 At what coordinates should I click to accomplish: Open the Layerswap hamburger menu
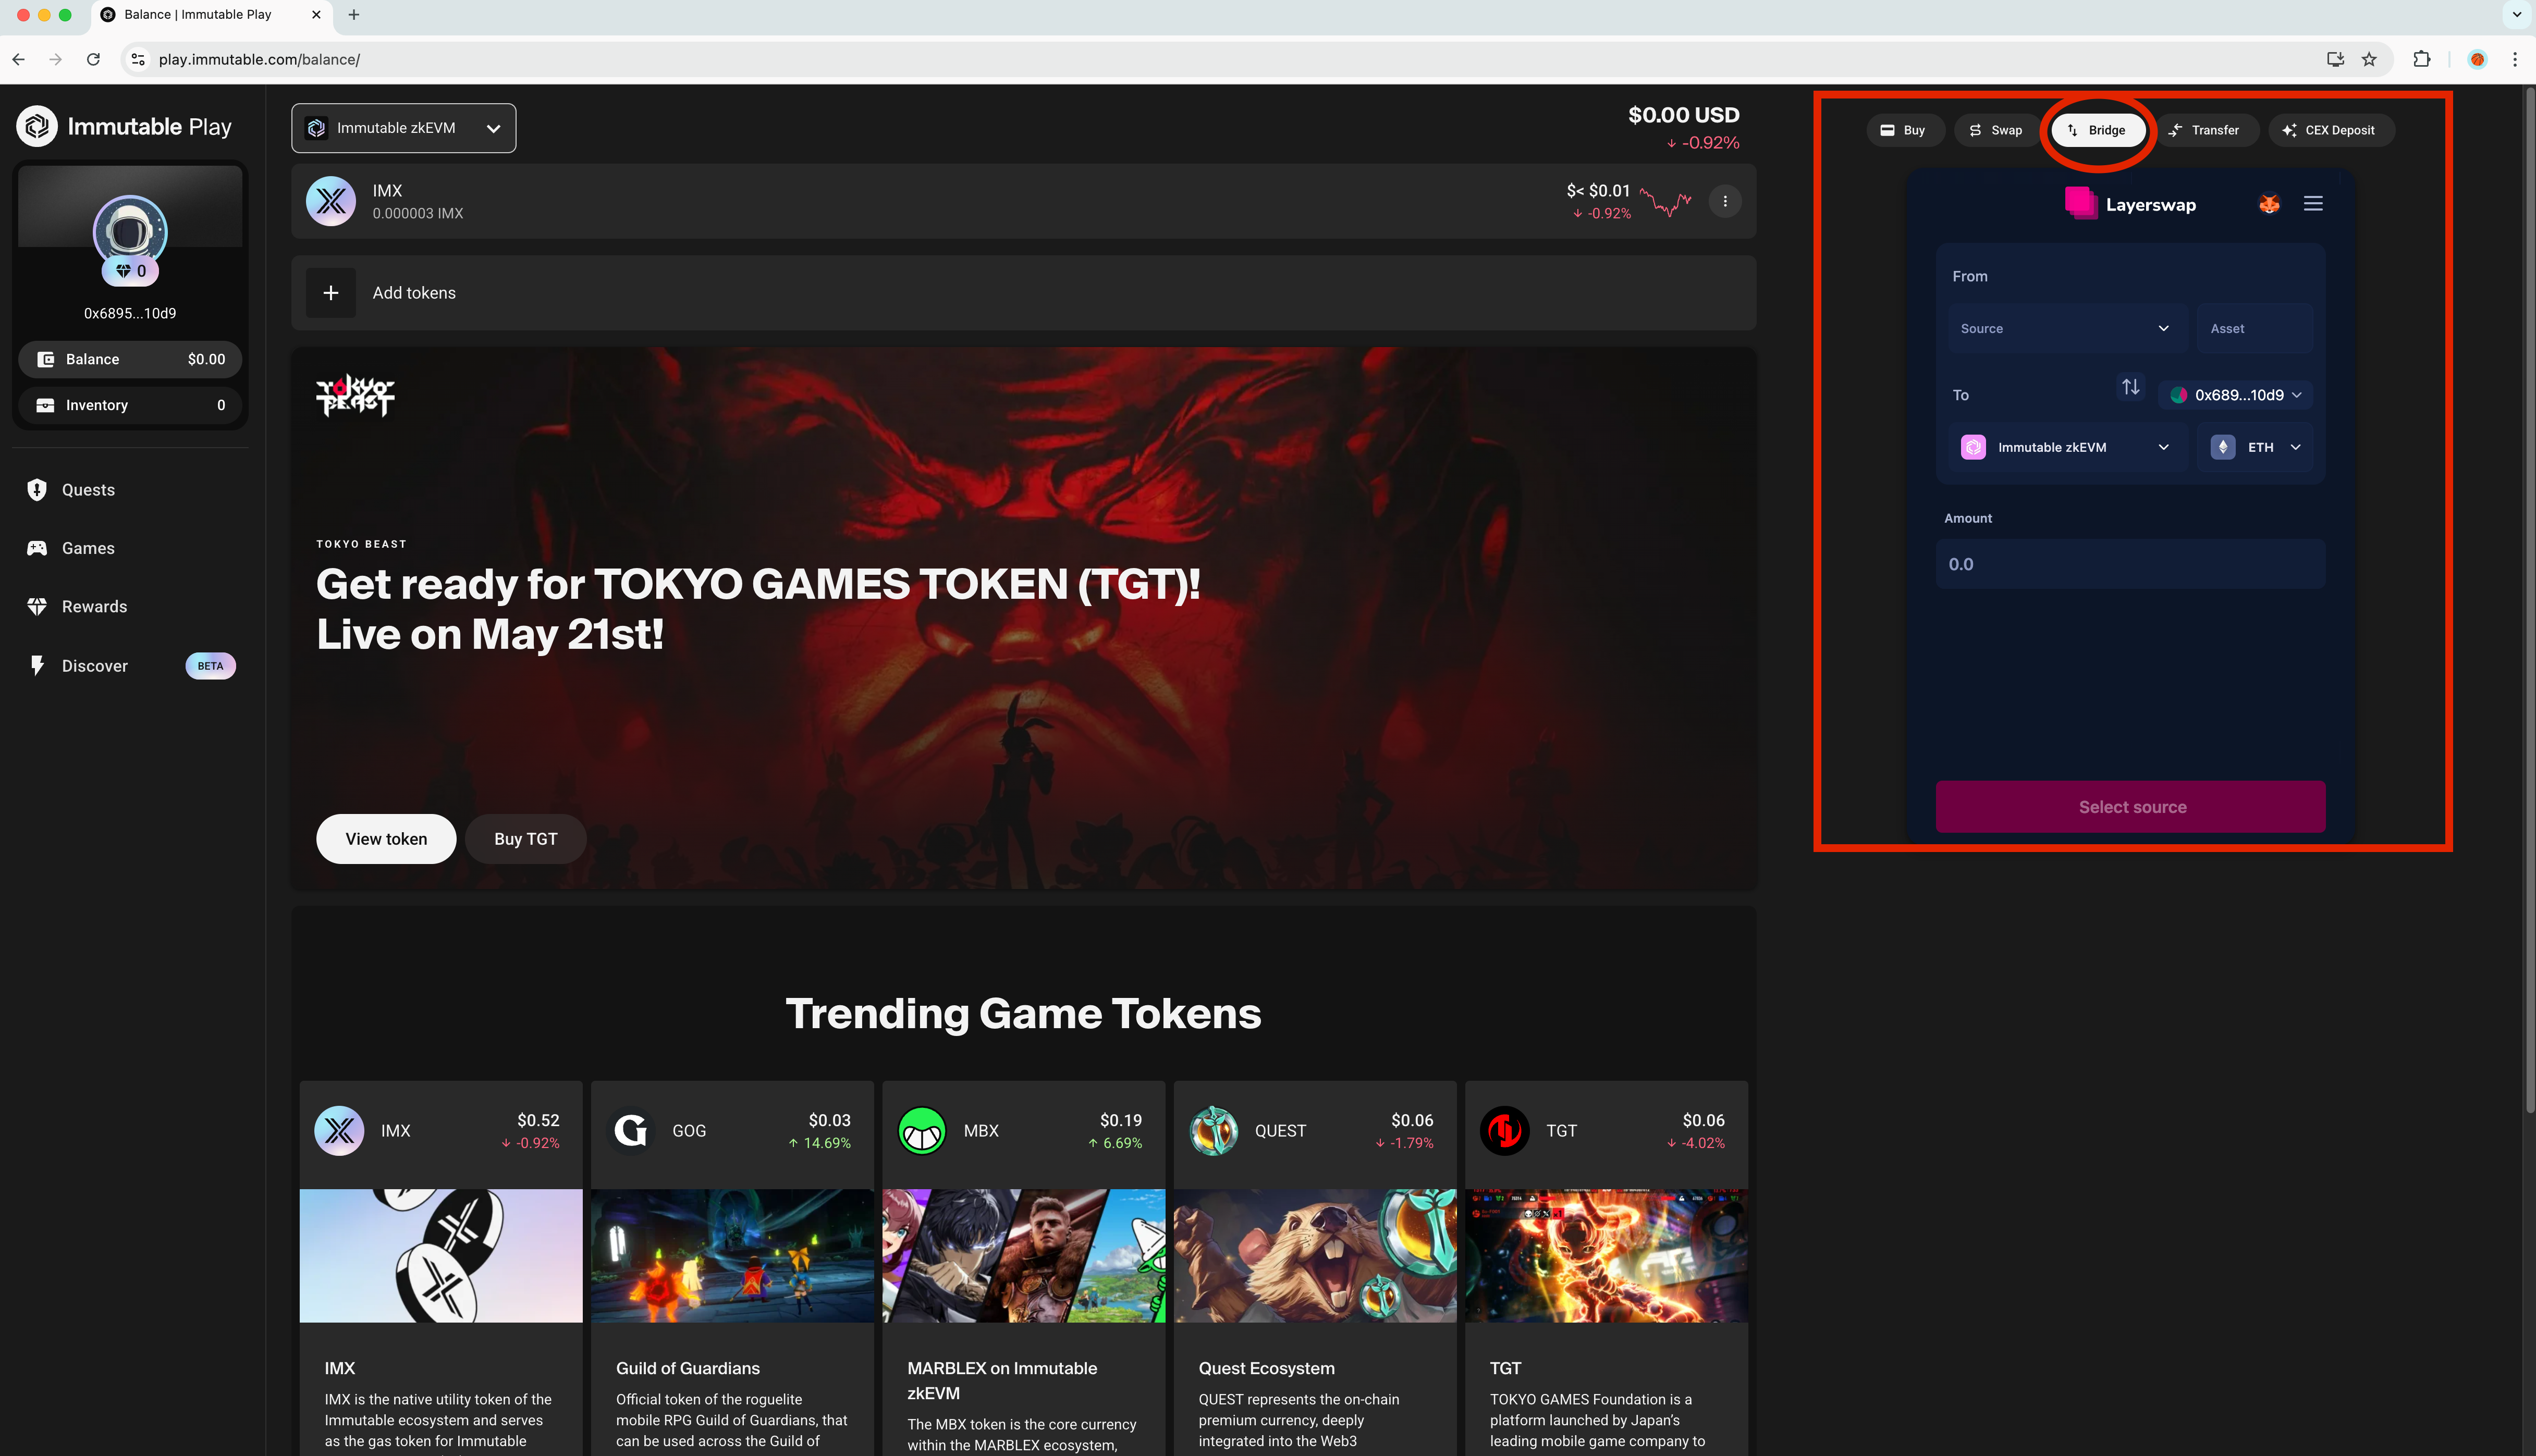coord(2313,204)
